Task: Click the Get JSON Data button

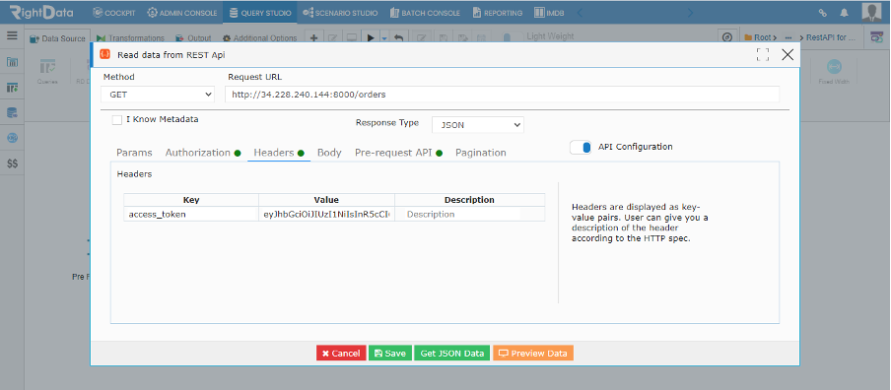Action: [x=451, y=354]
